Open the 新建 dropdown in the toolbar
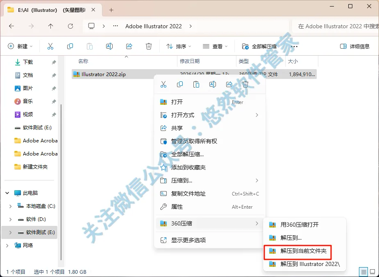The height and width of the screenshot is (277, 379). click(x=20, y=46)
